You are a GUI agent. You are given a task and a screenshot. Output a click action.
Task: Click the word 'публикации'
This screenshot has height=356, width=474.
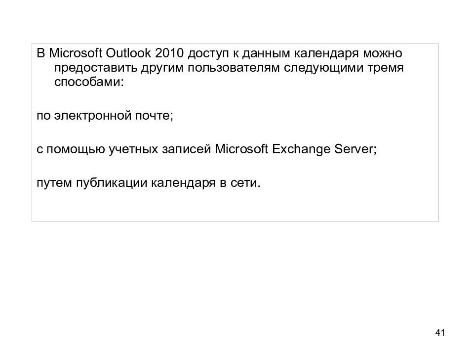(112, 183)
